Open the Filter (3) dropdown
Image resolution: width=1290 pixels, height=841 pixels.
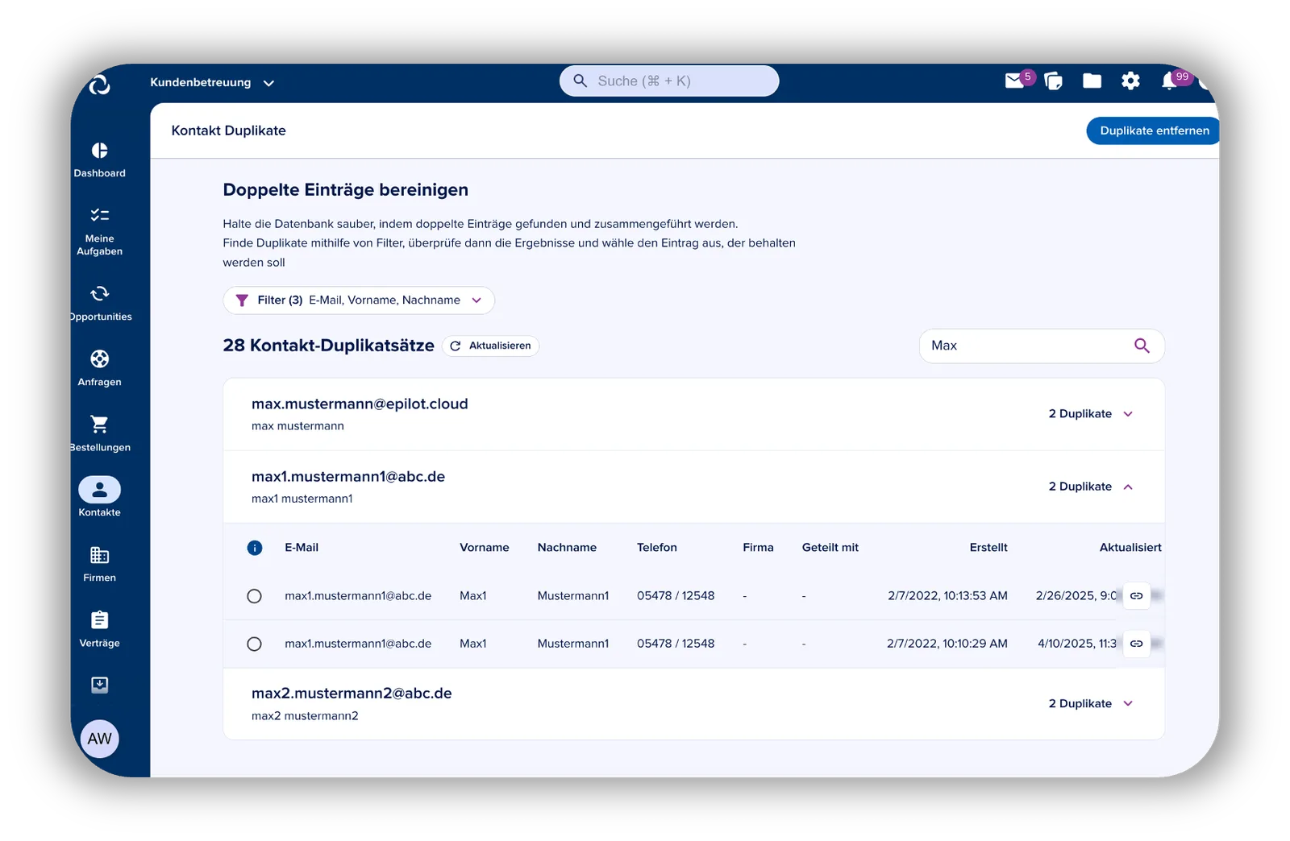click(359, 300)
